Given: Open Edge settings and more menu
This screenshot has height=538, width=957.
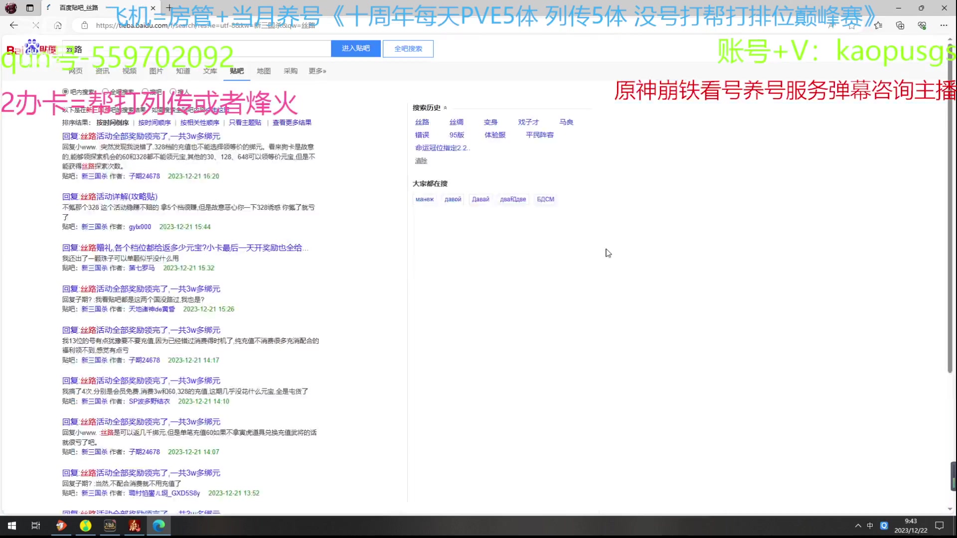Looking at the screenshot, I should [944, 25].
